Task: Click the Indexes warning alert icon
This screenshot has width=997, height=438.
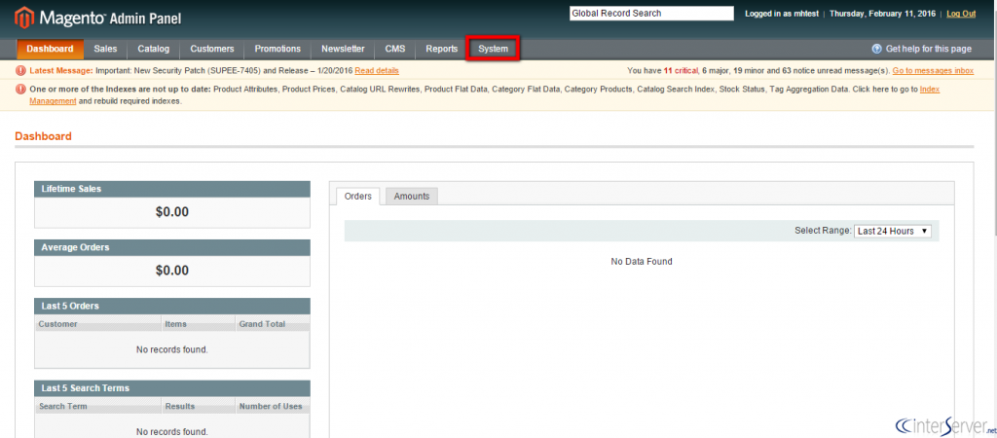Action: click(x=21, y=90)
